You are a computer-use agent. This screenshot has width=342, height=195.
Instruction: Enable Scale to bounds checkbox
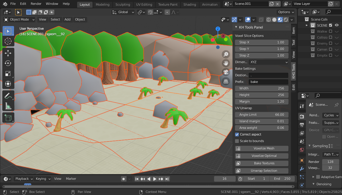click(x=237, y=141)
